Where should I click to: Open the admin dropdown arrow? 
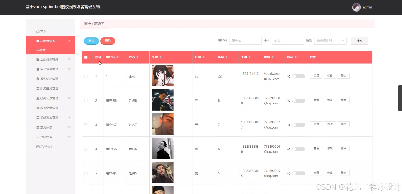[374, 7]
